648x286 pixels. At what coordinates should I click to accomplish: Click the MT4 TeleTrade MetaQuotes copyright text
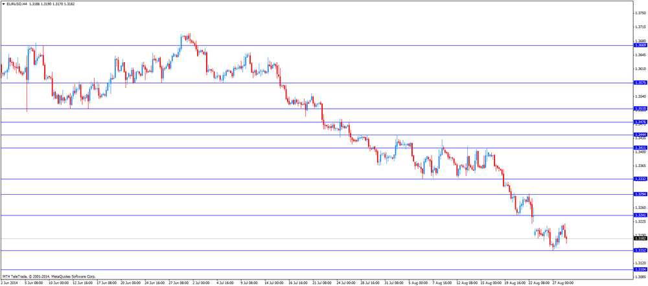click(49, 276)
